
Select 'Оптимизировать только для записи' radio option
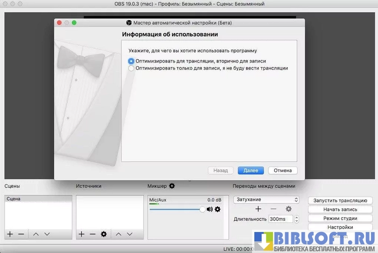(131, 68)
